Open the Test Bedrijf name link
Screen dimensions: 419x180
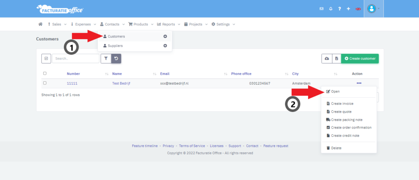pos(121,83)
